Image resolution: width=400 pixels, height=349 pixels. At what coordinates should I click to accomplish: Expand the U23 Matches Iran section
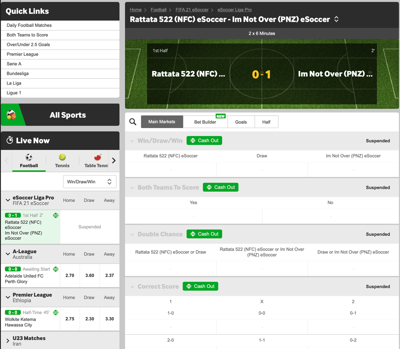(8, 341)
